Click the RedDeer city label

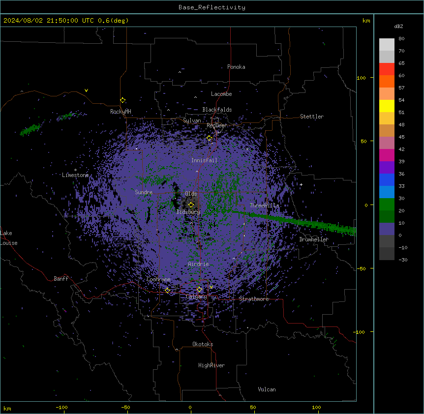[x=216, y=125]
